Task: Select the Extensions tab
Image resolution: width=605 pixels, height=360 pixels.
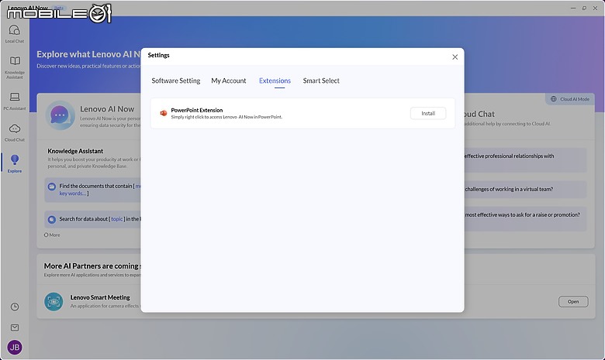Action: (275, 81)
